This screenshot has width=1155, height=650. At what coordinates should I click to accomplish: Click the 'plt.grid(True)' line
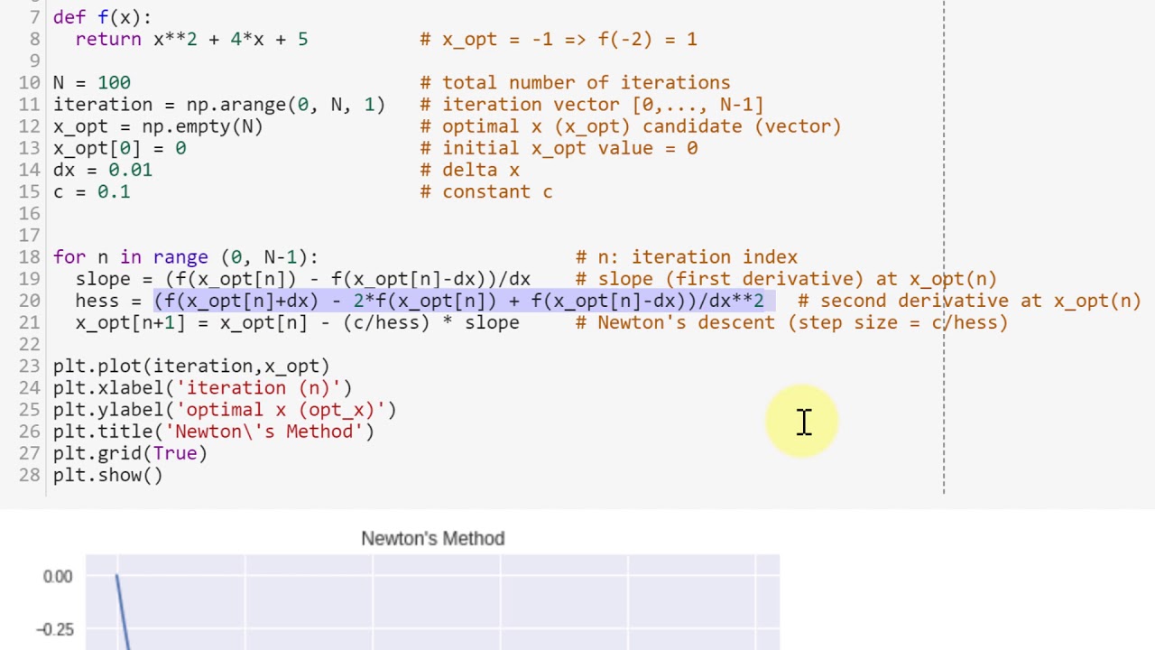tap(130, 452)
